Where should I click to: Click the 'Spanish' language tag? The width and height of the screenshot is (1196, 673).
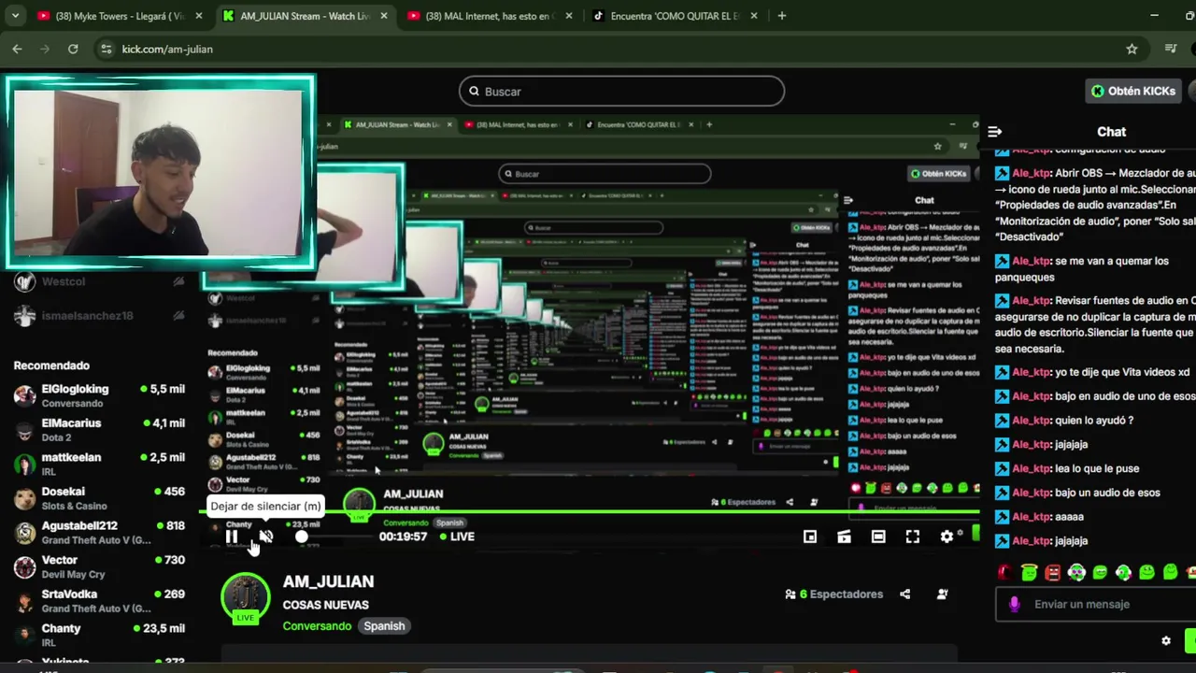point(384,626)
